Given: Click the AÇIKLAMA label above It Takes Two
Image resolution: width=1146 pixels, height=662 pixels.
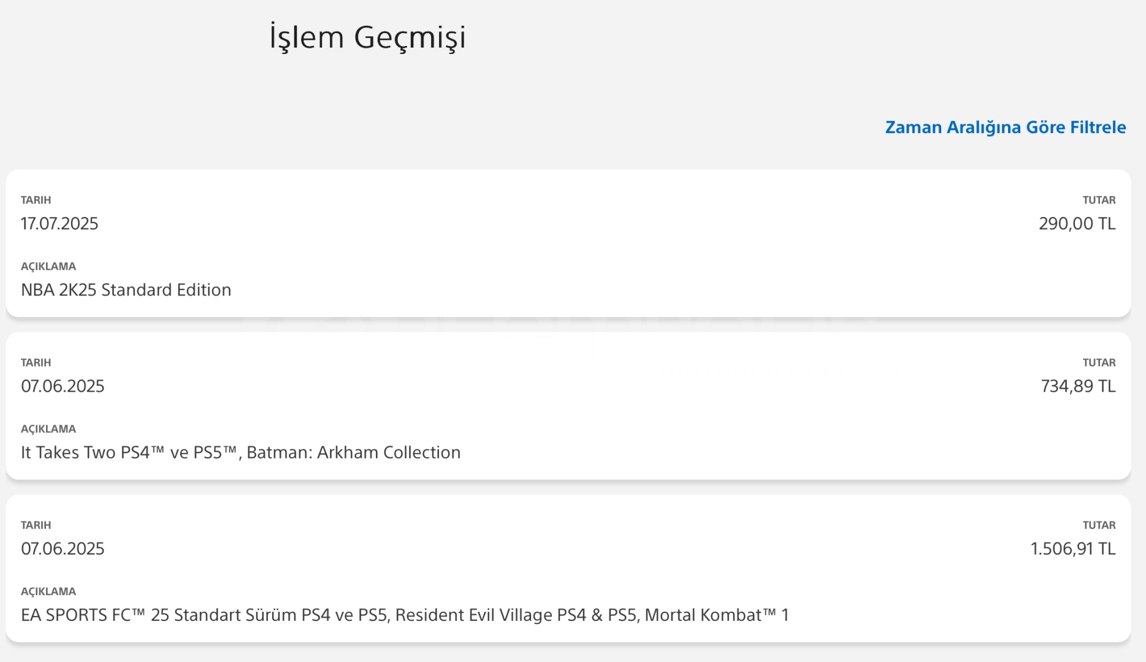Looking at the screenshot, I should pyautogui.click(x=48, y=429).
